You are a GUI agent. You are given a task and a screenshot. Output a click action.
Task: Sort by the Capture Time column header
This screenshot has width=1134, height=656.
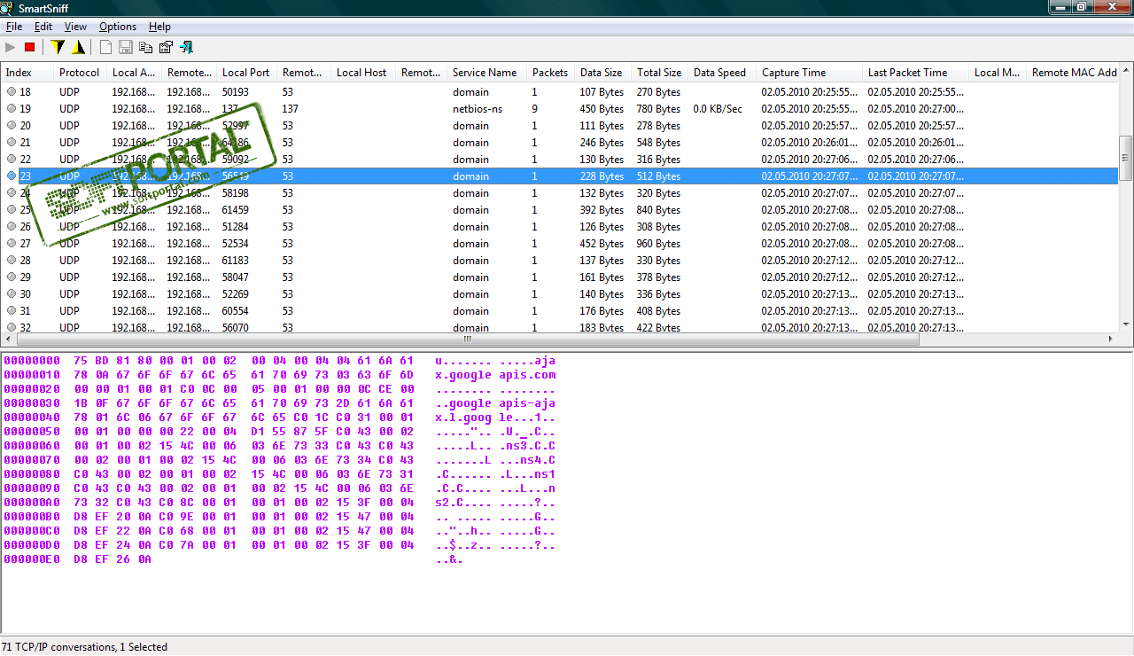click(809, 73)
